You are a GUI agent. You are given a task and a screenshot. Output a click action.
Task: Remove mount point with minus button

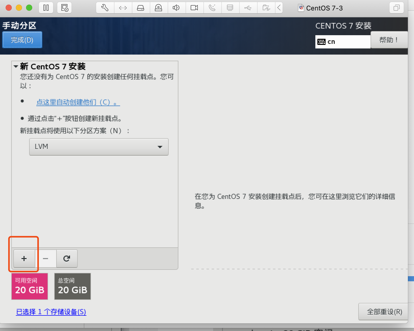click(45, 259)
